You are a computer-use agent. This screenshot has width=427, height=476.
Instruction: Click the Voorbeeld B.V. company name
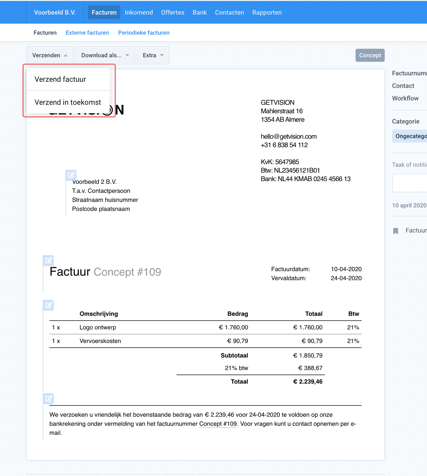click(55, 12)
